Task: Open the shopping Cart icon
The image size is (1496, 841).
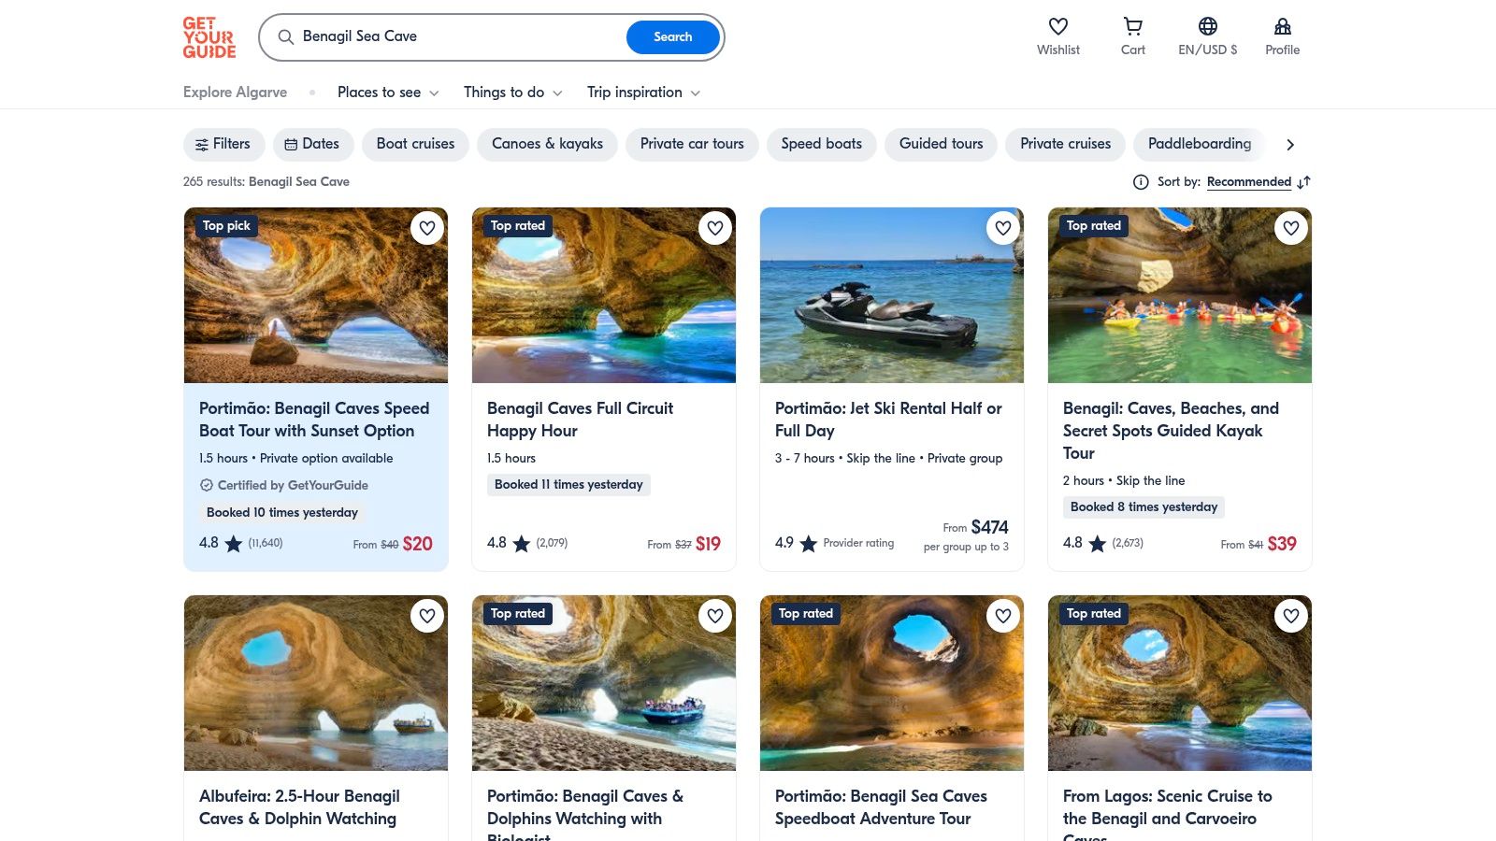Action: pos(1133,27)
